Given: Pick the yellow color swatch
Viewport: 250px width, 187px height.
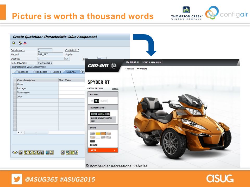Looking at the screenshot, I should point(98,133).
